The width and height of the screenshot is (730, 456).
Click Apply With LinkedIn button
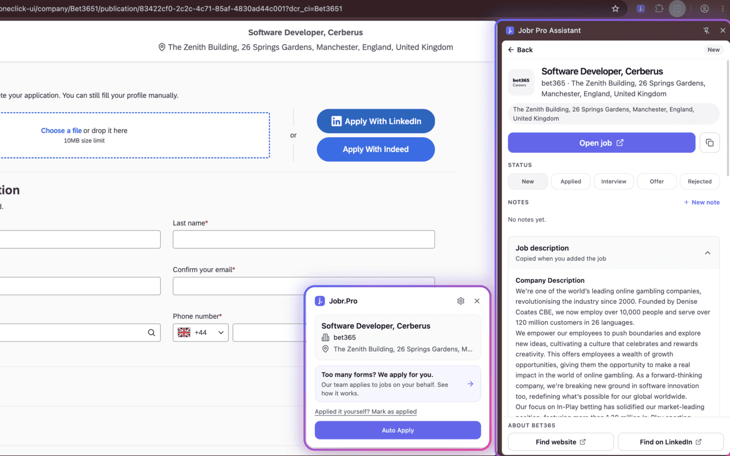tap(376, 121)
